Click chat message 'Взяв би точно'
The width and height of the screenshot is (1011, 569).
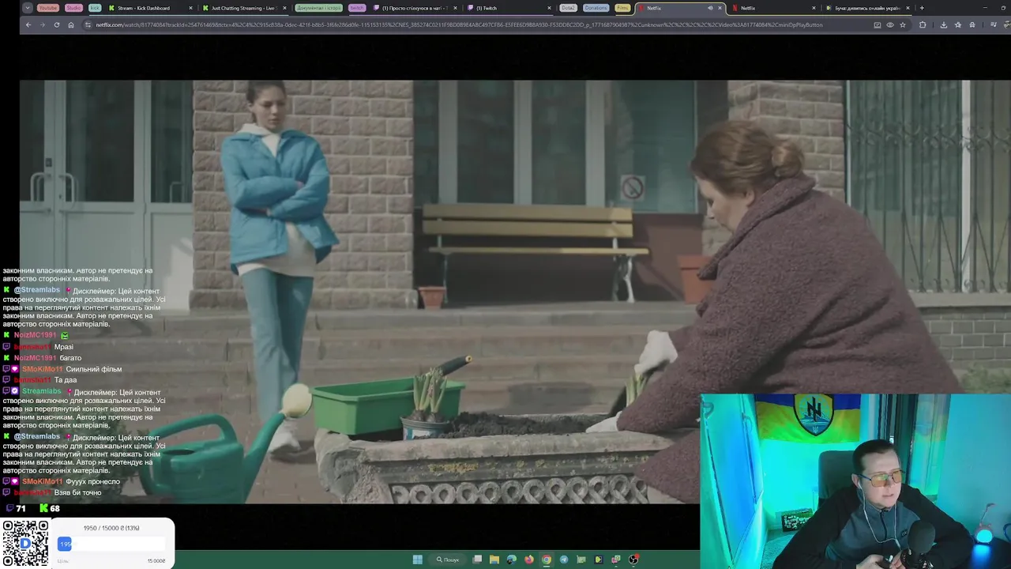77,492
